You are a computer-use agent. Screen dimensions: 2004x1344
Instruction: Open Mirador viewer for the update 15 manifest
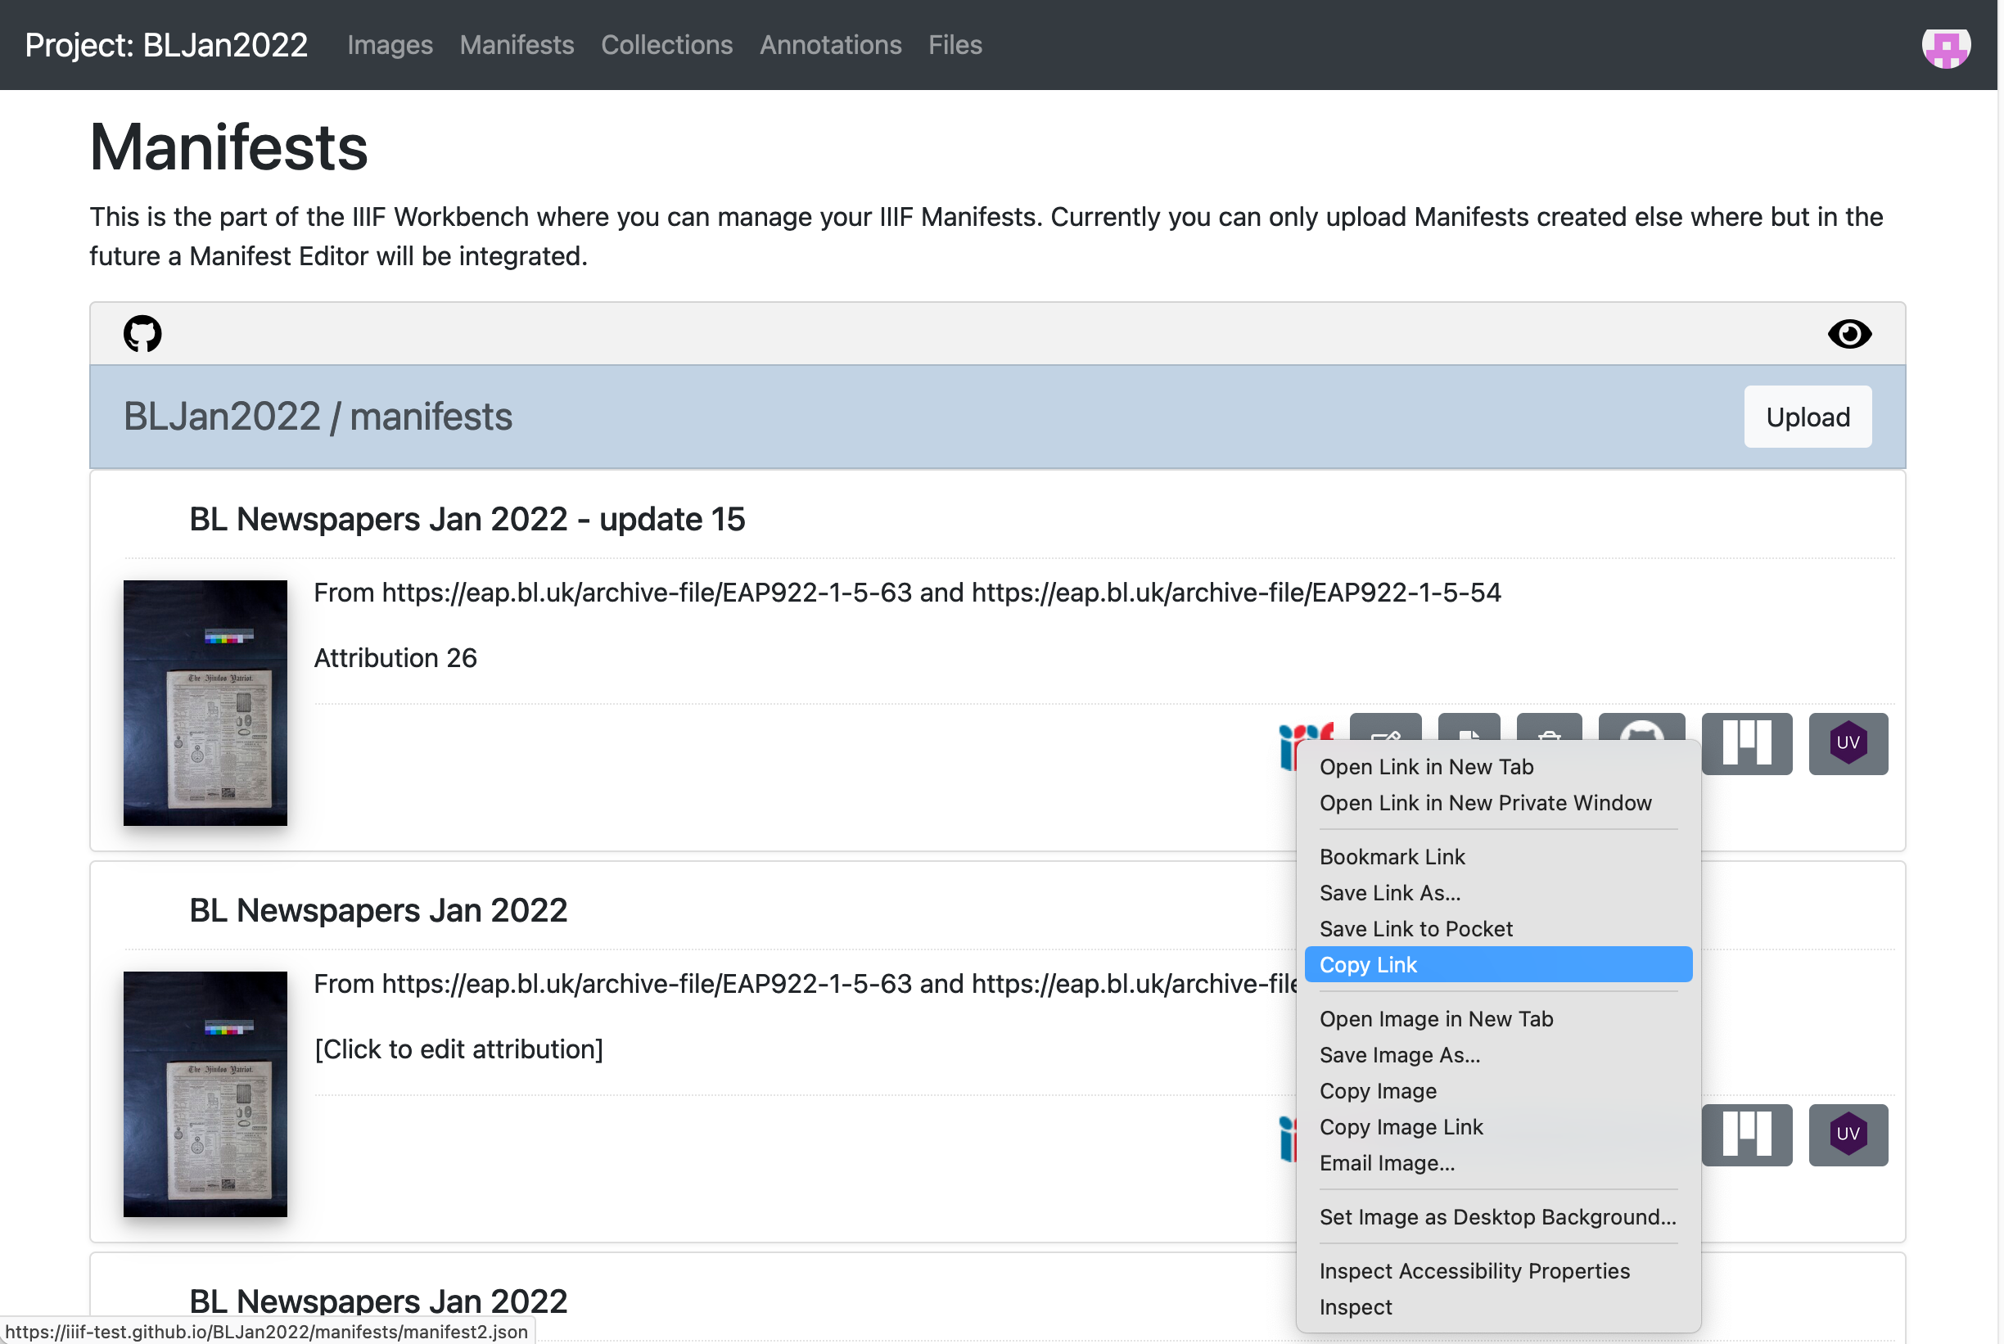[x=1746, y=743]
